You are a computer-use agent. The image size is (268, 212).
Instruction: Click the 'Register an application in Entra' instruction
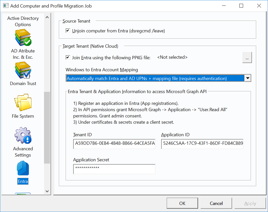point(126,103)
